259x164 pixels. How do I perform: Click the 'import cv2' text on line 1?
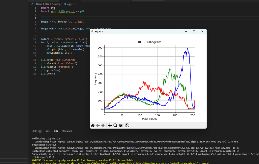pyautogui.click(x=48, y=8)
